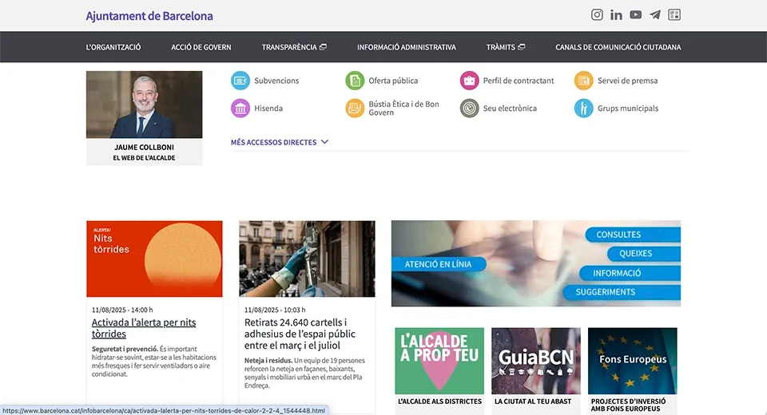This screenshot has width=767, height=415.
Task: Click the Servei de premsa orange icon
Action: (583, 81)
